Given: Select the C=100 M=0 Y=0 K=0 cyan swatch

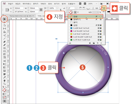Looking at the screenshot, I should 86,28.
